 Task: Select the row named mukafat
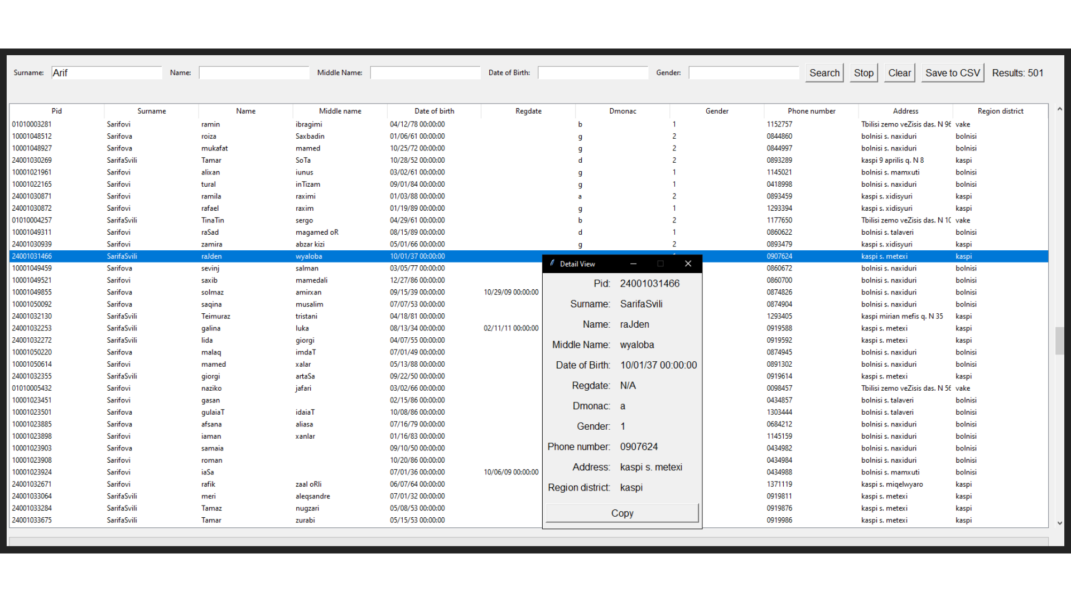[529, 148]
